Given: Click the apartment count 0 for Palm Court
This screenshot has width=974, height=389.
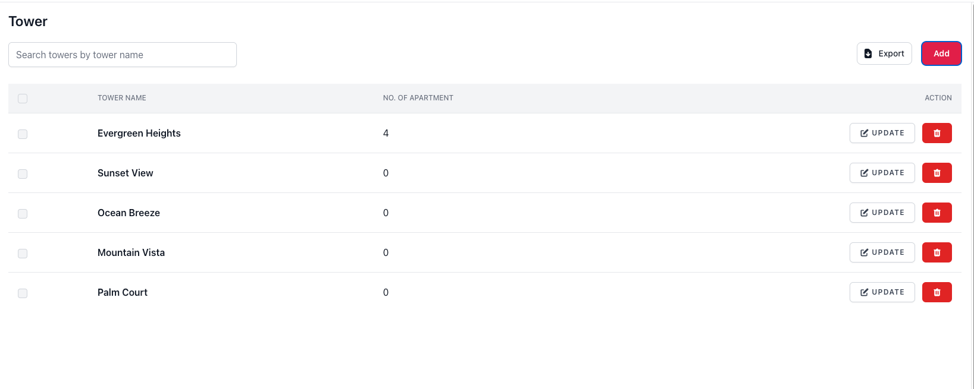Looking at the screenshot, I should pyautogui.click(x=386, y=292).
